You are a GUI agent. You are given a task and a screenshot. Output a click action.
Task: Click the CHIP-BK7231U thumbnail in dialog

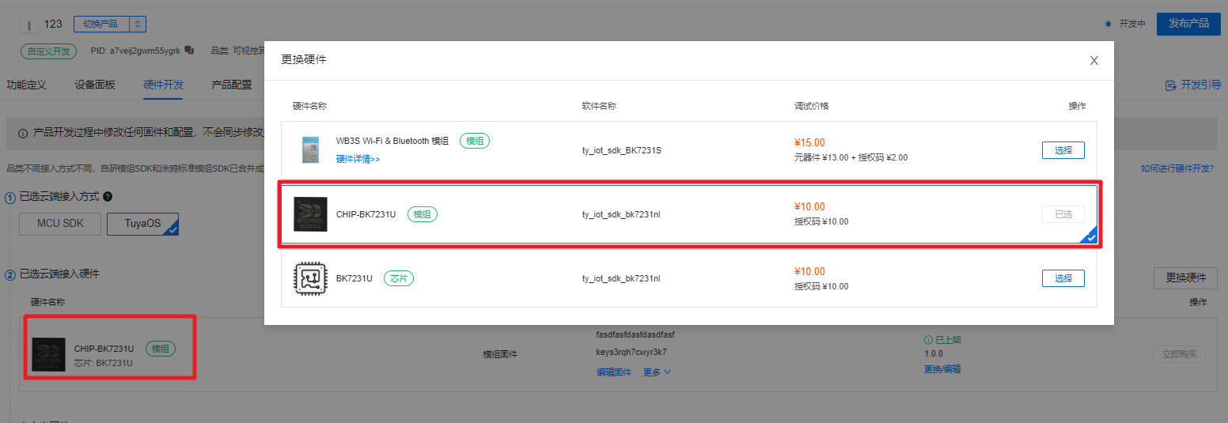pos(310,214)
